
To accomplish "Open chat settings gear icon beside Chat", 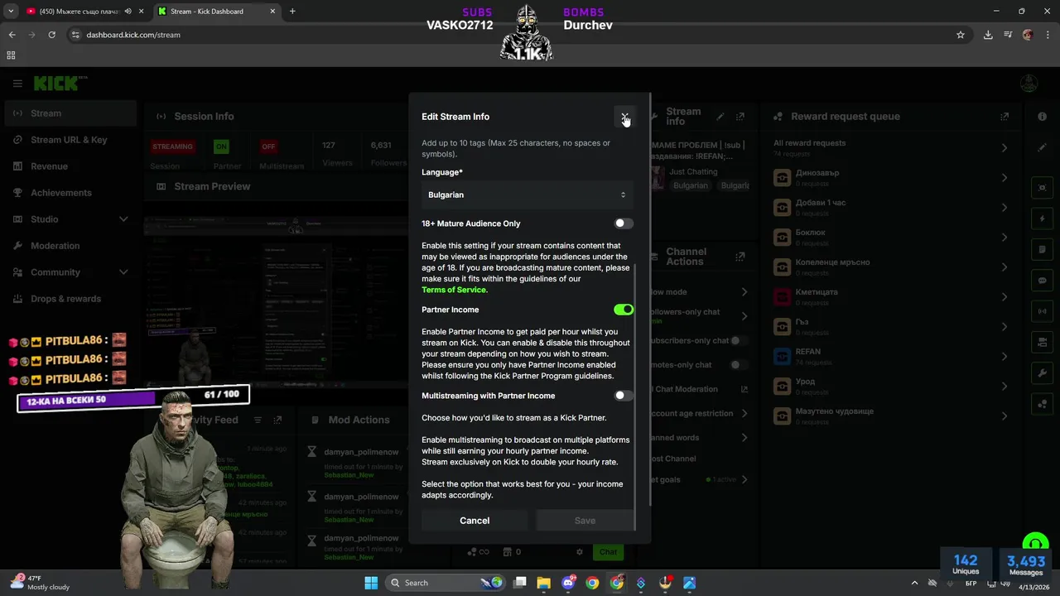I will click(x=580, y=552).
